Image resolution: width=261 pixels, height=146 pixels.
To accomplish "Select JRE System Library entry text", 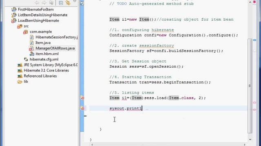I will [x=51, y=65].
